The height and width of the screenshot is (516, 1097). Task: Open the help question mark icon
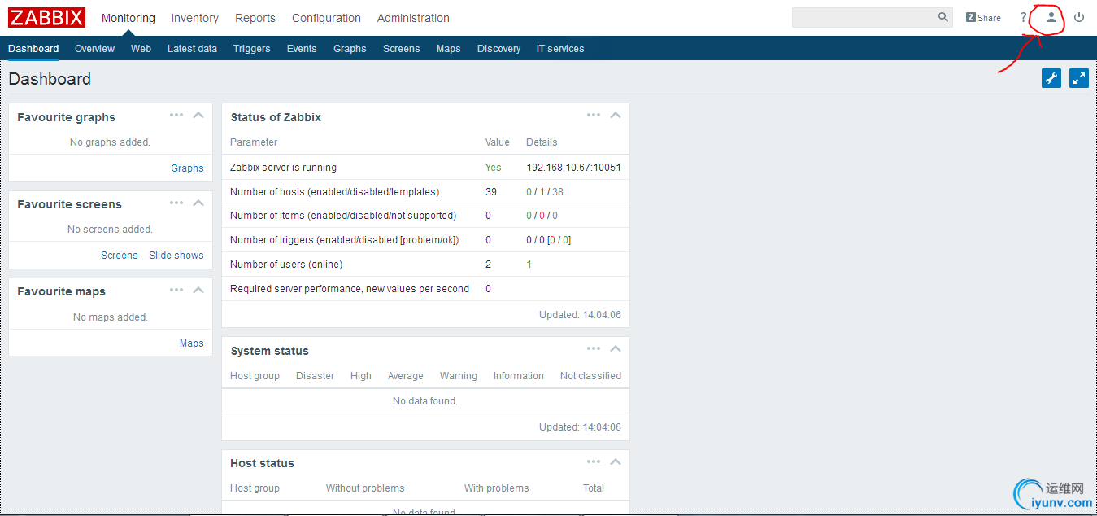click(x=1024, y=17)
